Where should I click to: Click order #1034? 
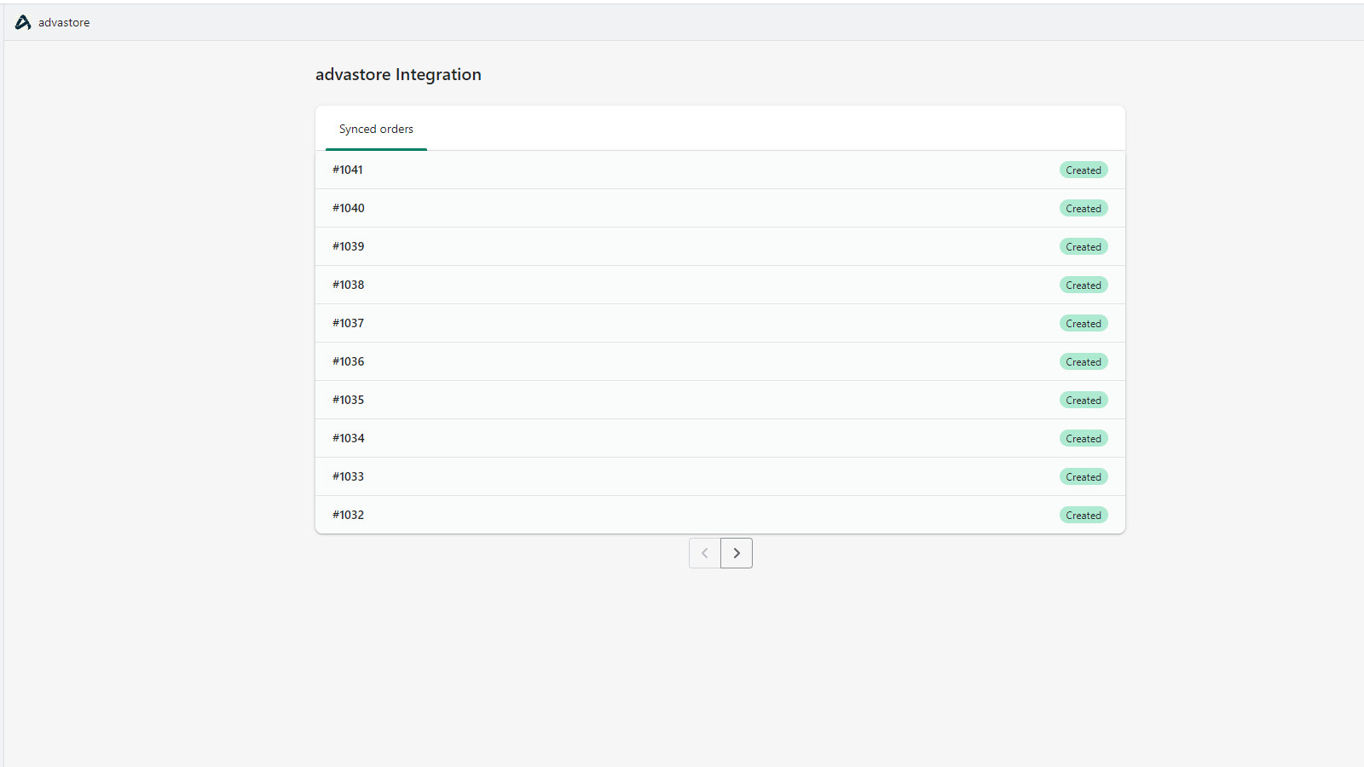pos(720,438)
